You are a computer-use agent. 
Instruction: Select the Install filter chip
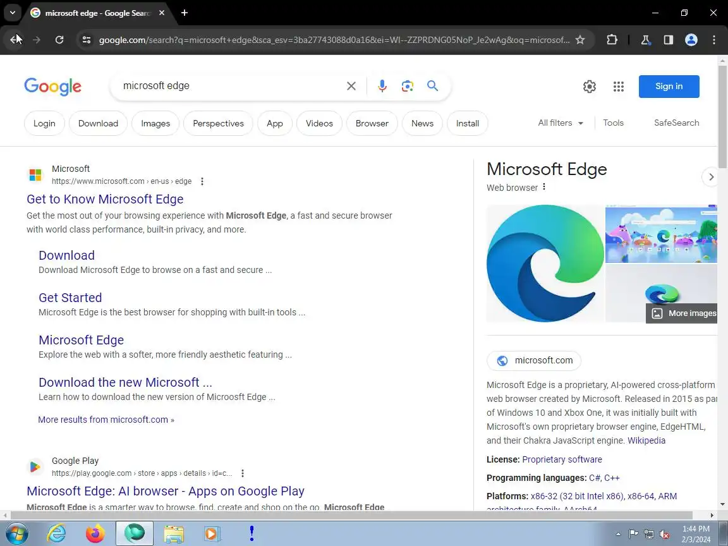click(468, 123)
